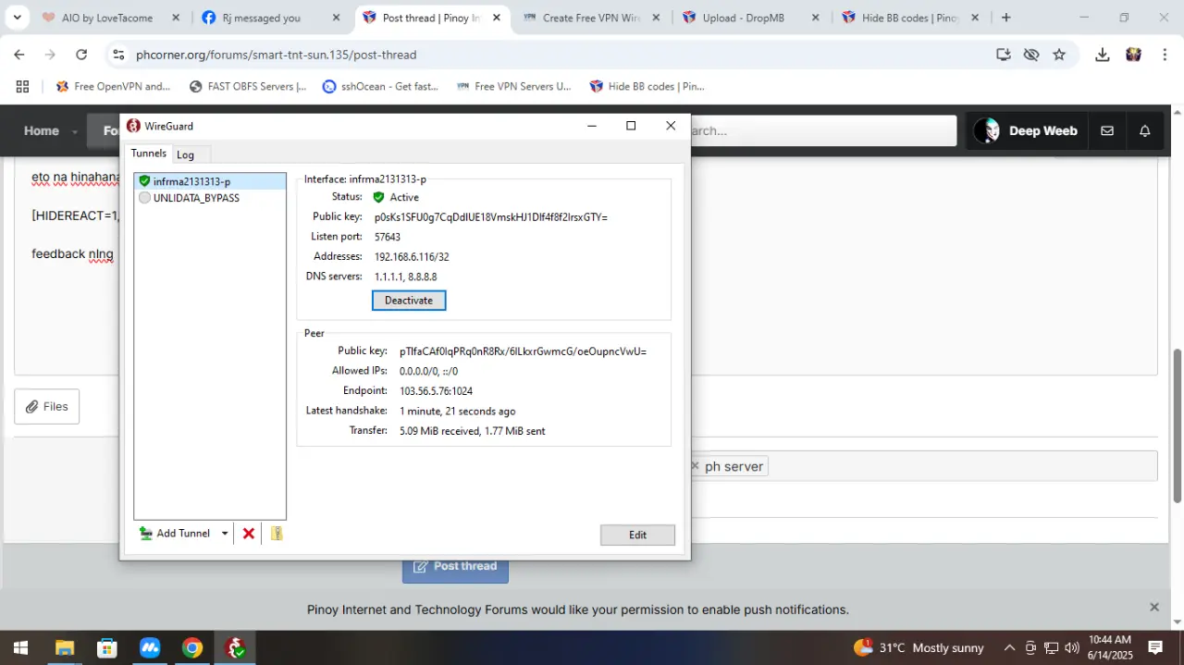1184x665 pixels.
Task: Open forum alerts bell icon
Action: 1145,130
